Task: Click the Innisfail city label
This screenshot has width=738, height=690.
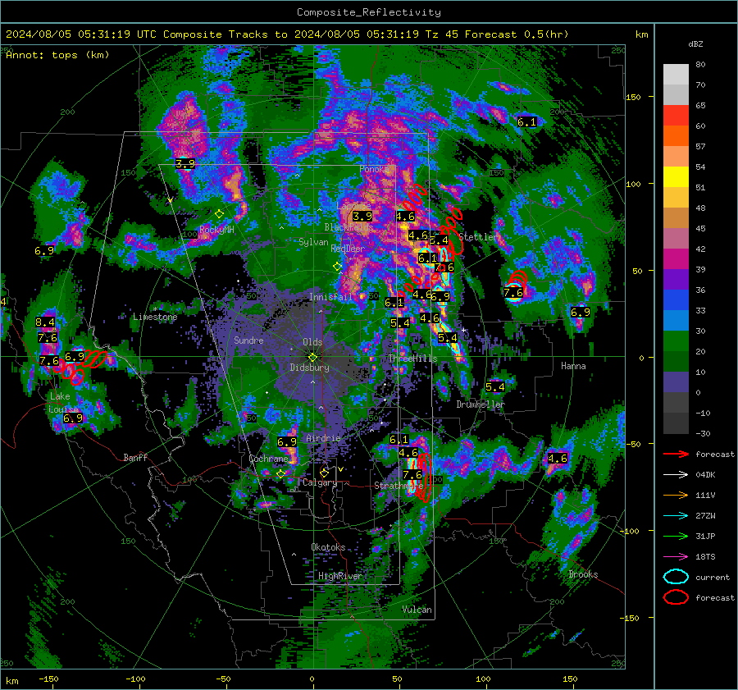Action: [x=330, y=297]
